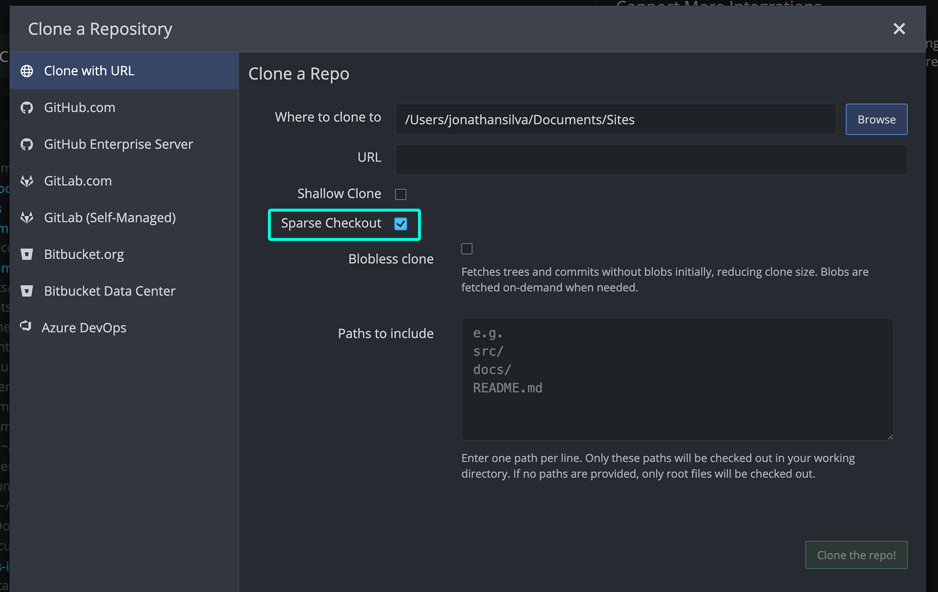938x592 pixels.
Task: Click the globe icon beside Clone with URL
Action: (x=26, y=70)
